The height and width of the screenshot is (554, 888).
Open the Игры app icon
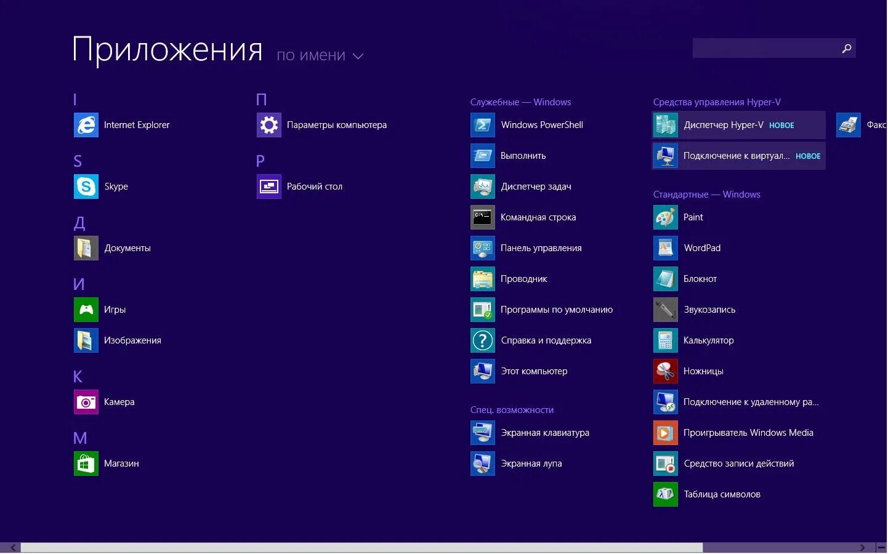pyautogui.click(x=86, y=310)
